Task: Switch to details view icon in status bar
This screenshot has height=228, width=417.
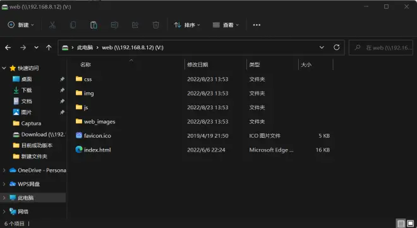Action: [x=401, y=224]
